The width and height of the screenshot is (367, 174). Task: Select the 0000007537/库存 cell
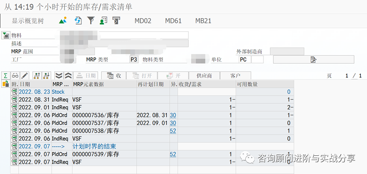tap(104, 123)
